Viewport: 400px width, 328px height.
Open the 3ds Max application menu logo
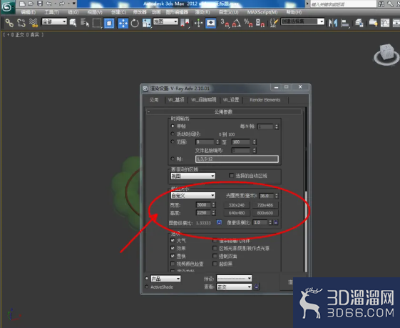[x=7, y=7]
